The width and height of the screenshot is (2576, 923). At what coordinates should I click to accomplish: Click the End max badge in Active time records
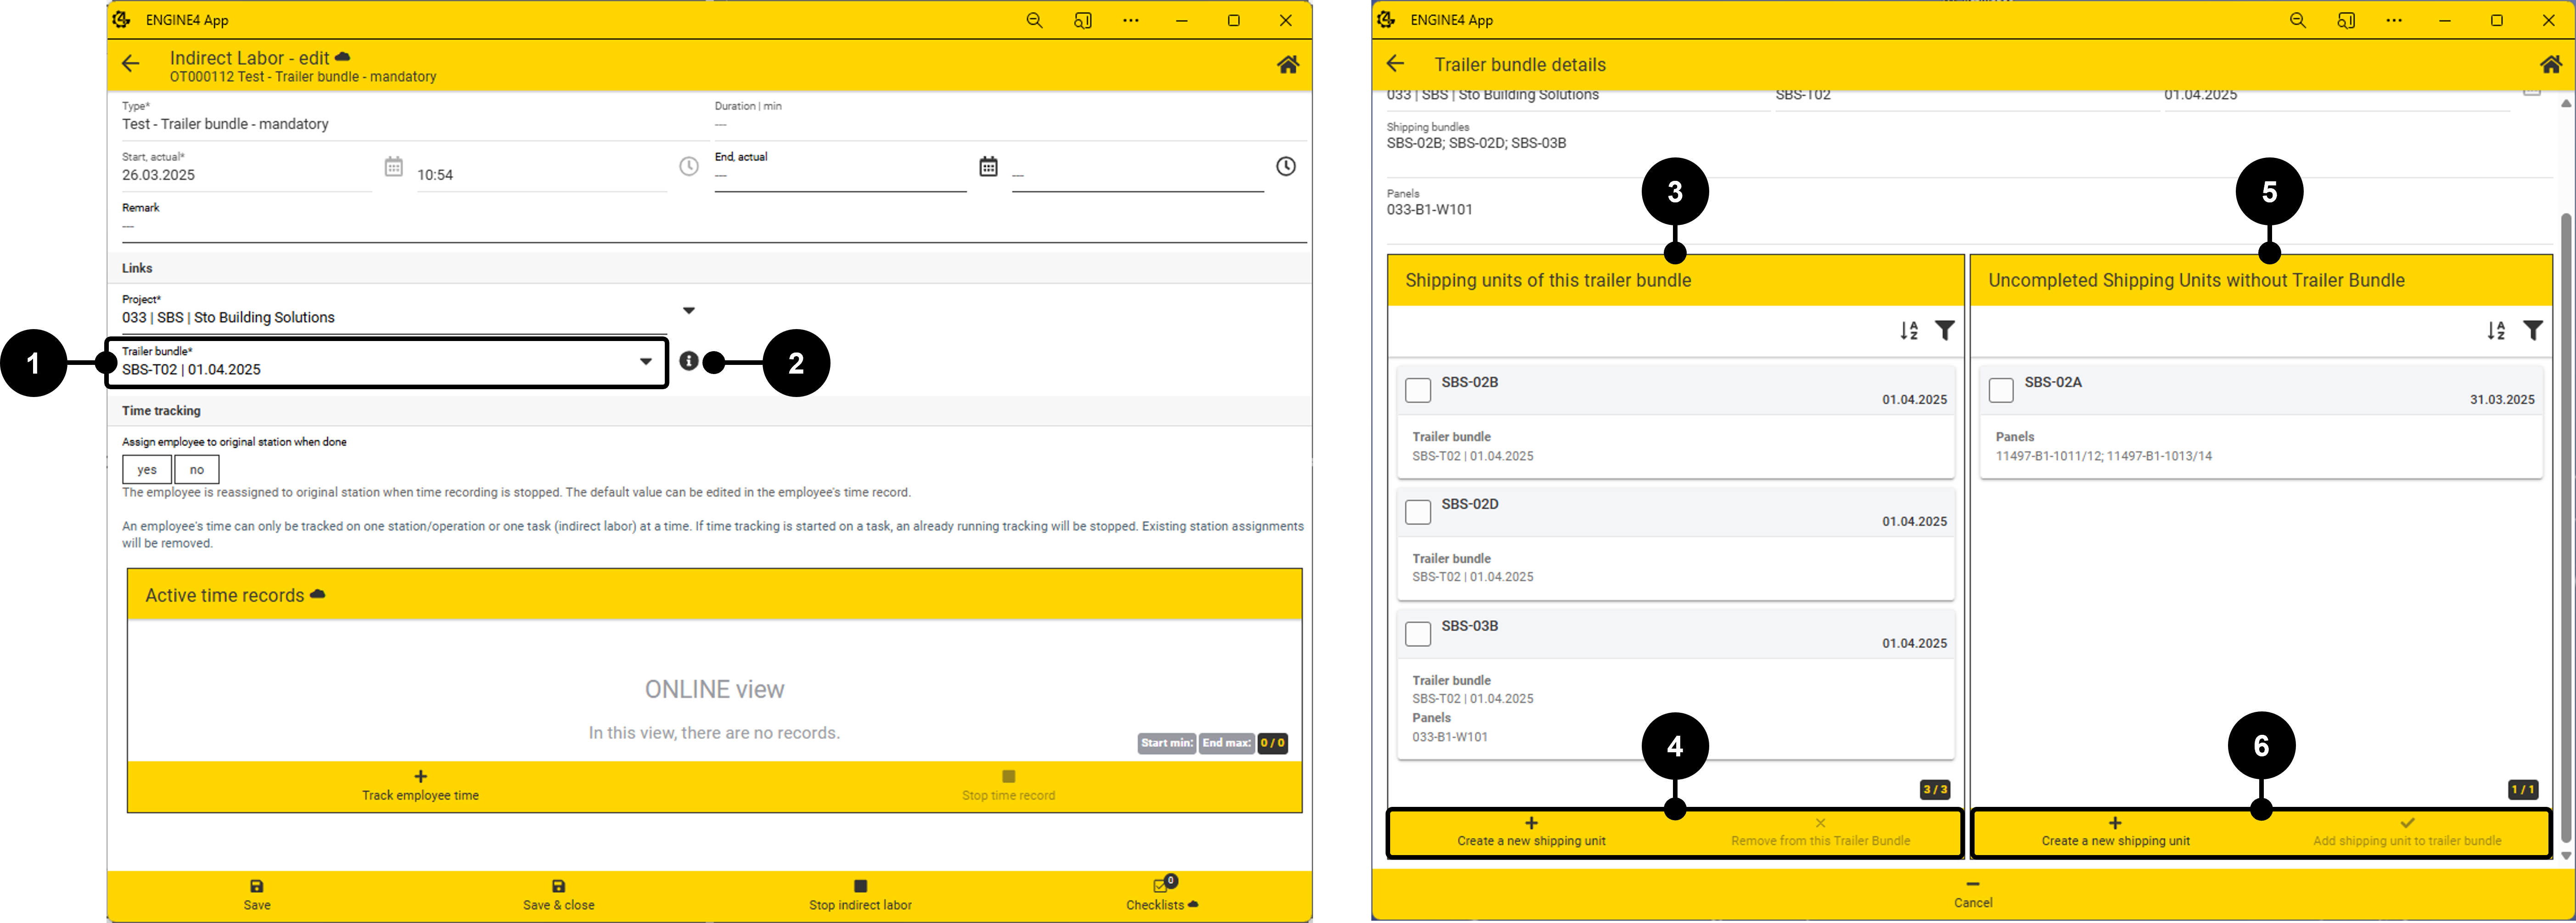(1227, 743)
